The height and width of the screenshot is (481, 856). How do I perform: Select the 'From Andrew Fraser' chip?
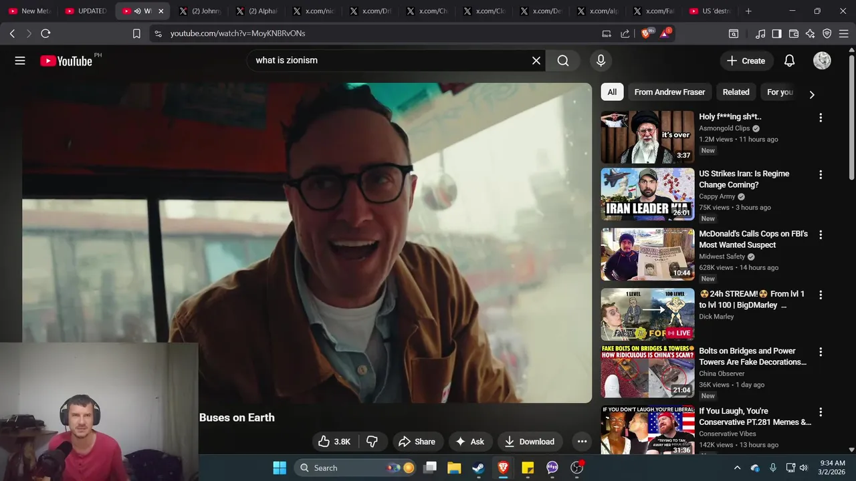[669, 92]
